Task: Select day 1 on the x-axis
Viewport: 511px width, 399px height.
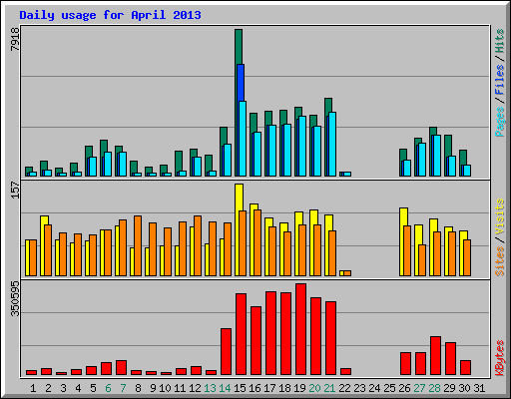Action: [x=33, y=388]
